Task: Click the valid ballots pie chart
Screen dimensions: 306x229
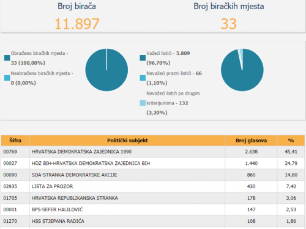Action: [242, 70]
